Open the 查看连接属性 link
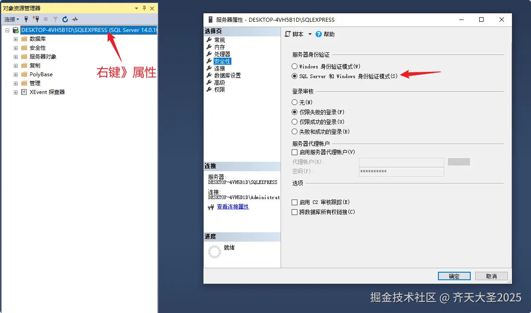Viewport: 531px width, 313px height. [233, 207]
